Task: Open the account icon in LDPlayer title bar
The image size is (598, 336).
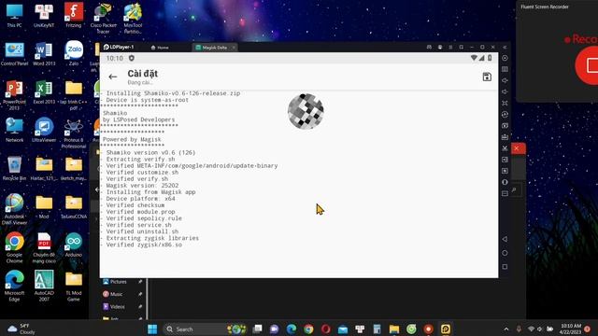Action: click(440, 48)
